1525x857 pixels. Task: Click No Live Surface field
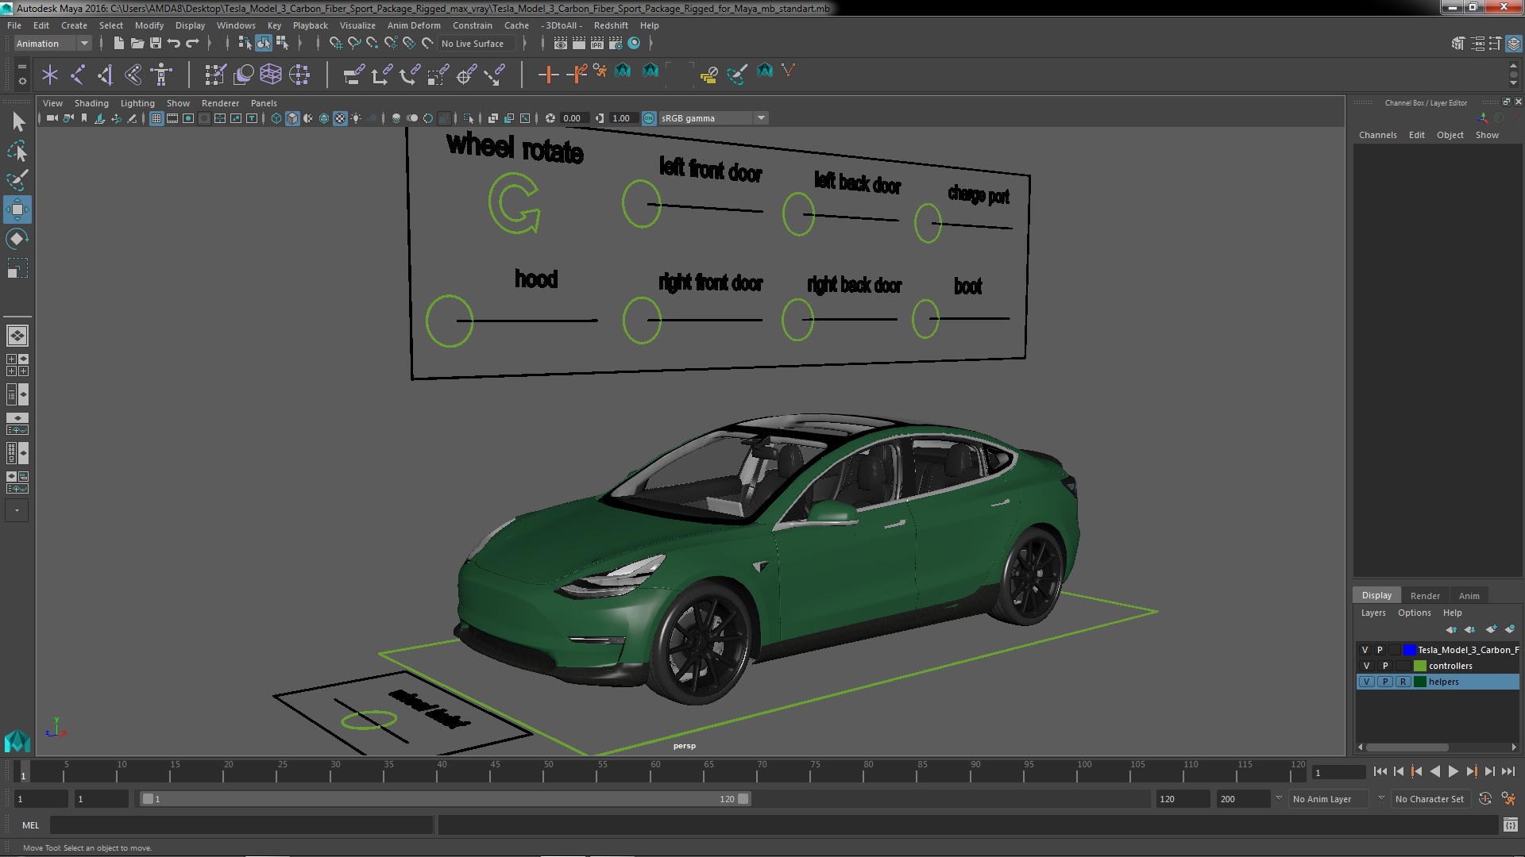pos(476,44)
